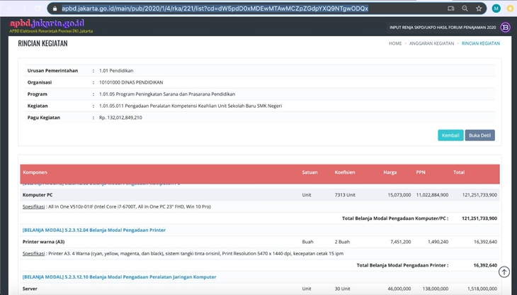Click the Kegiatan value 1.01.05.011 Pengadaan Peralatan
517x295 pixels.
pyautogui.click(x=191, y=106)
